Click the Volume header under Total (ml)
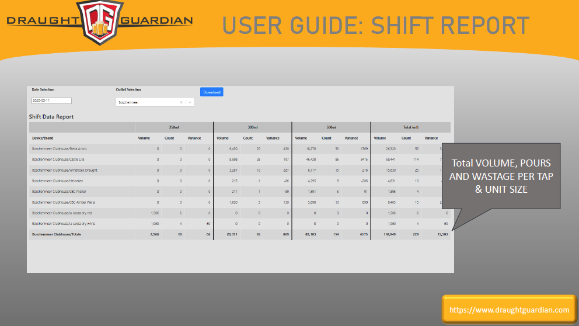The image size is (579, 326). [x=379, y=138]
